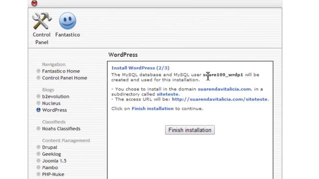Viewport: 319px width, 179px height.
Task: Click the red close icon at top
Action: pyautogui.click(x=34, y=3)
